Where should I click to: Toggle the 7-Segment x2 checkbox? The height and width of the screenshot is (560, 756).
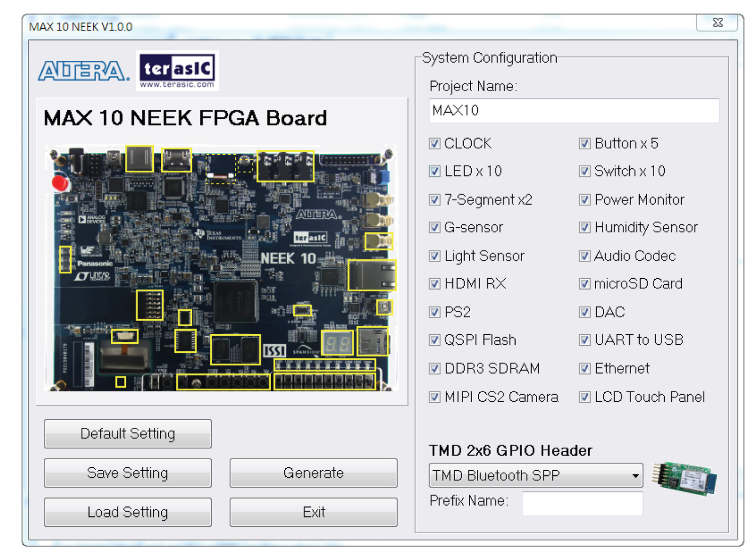(x=434, y=200)
